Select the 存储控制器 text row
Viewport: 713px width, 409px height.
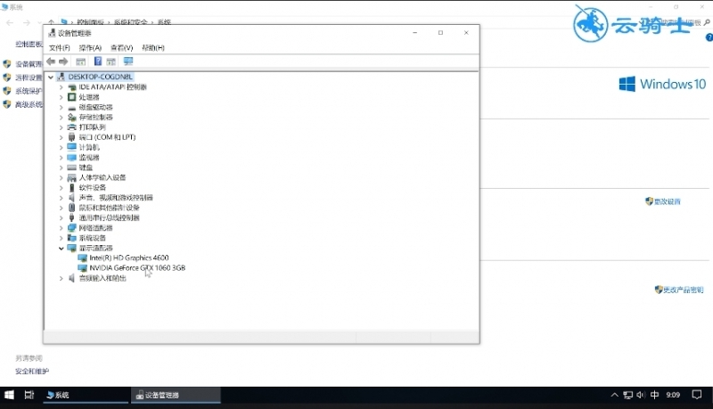point(96,118)
